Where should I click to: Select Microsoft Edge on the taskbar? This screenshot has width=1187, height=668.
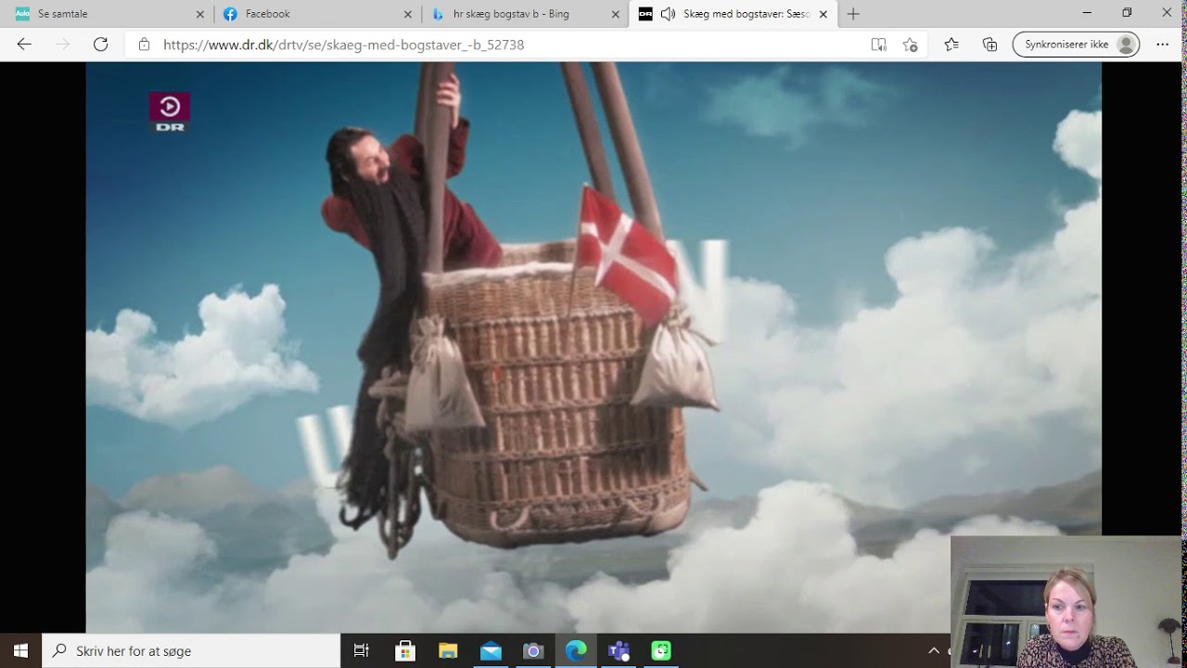[x=576, y=650]
